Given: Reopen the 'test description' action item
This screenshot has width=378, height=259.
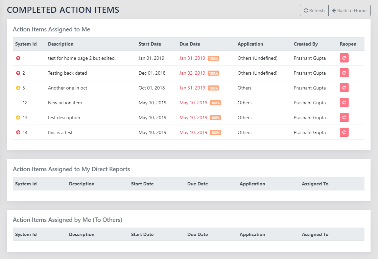Looking at the screenshot, I should (344, 118).
